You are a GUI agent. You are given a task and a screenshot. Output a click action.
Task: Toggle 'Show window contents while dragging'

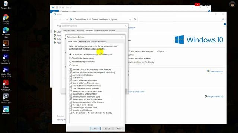click(x=71, y=102)
